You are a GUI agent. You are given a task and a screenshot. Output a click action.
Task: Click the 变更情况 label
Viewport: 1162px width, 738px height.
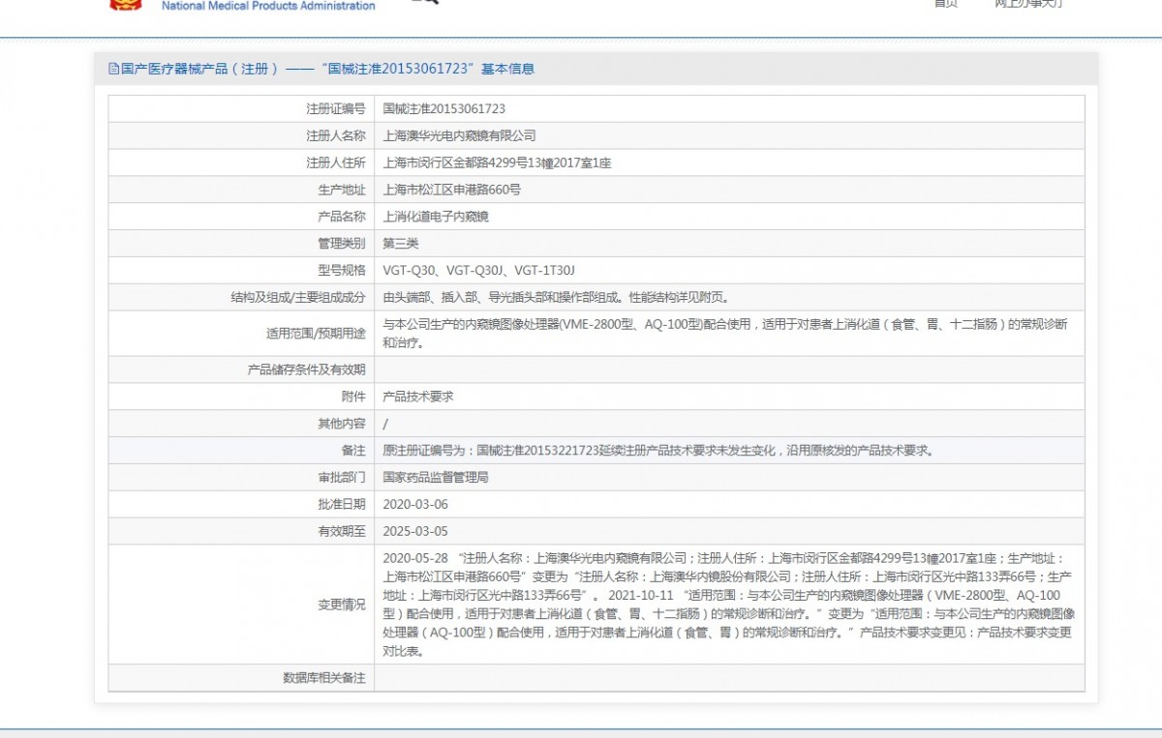342,605
